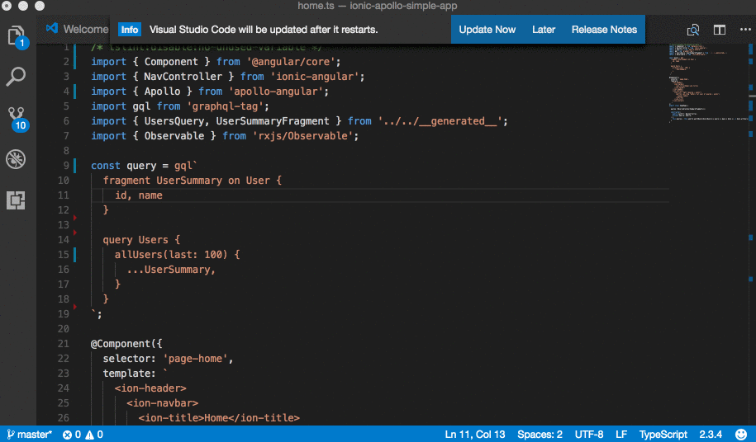Click 'NavController' identifier
Screen dimensions: 756x442
(183, 77)
